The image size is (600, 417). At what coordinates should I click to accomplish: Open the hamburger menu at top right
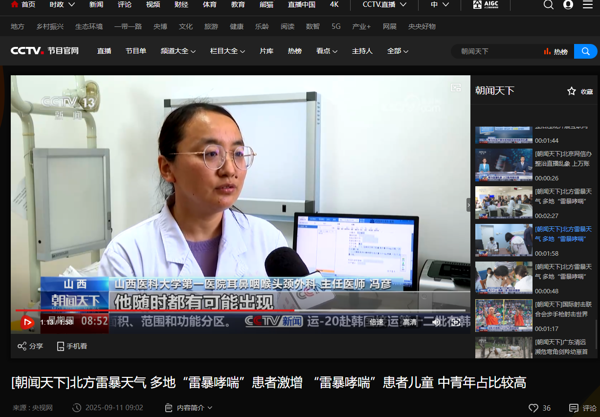point(588,5)
